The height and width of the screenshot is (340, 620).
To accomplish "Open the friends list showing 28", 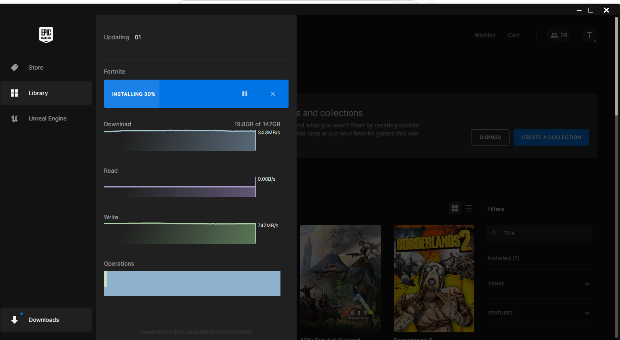I will point(559,35).
